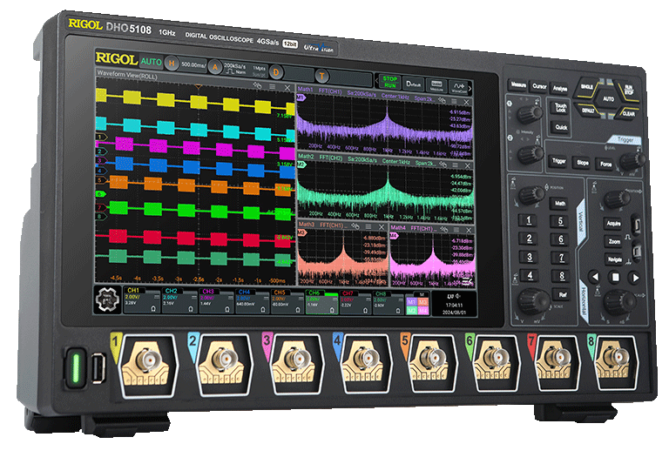Tap the orange H horizontal settings icon
This screenshot has height=464, width=669.
[x=172, y=64]
